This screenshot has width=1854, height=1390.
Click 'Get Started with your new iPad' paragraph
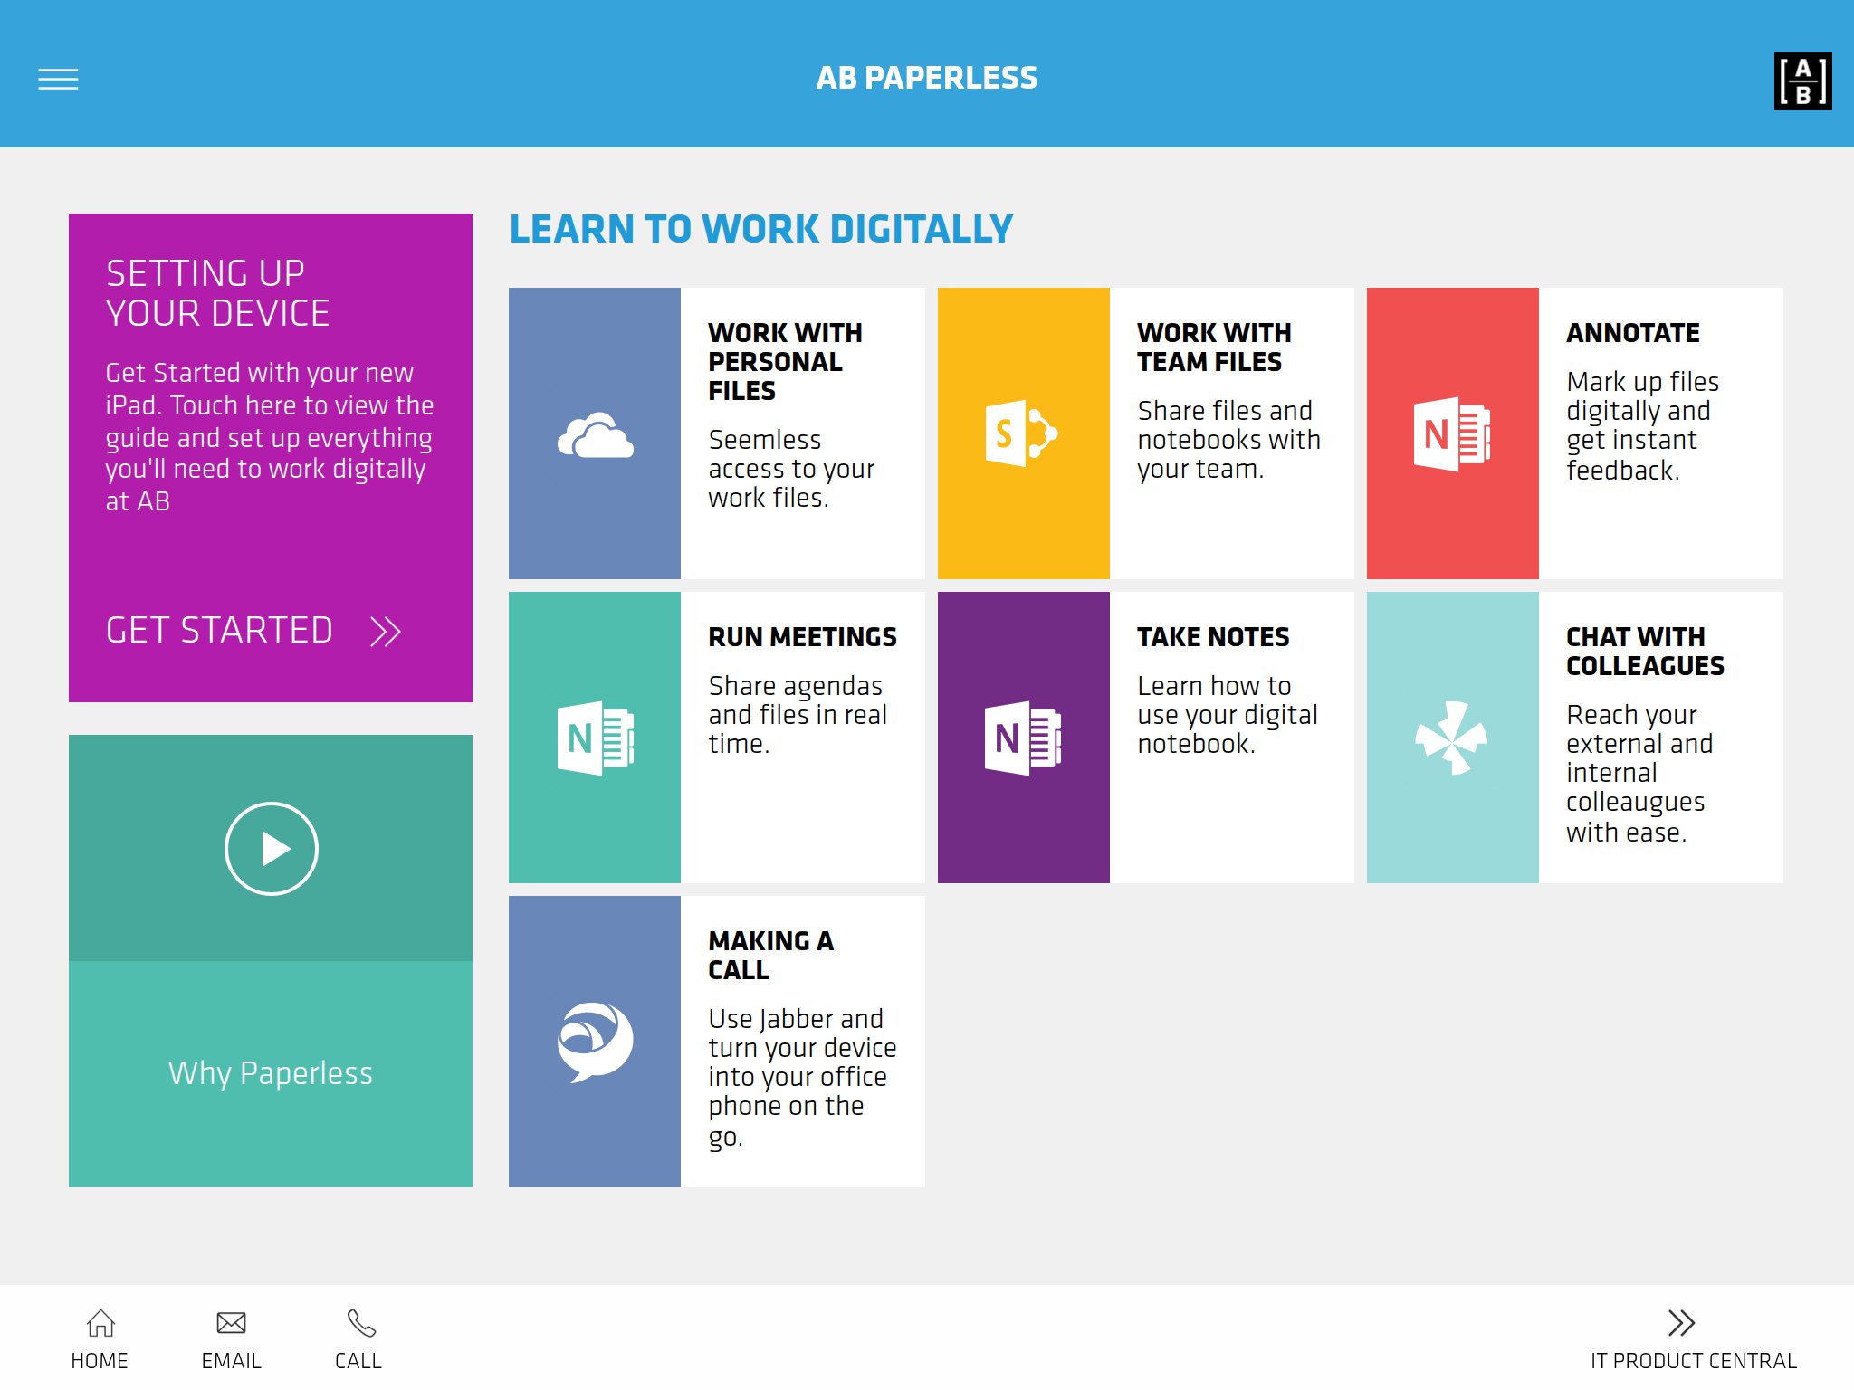(x=269, y=436)
